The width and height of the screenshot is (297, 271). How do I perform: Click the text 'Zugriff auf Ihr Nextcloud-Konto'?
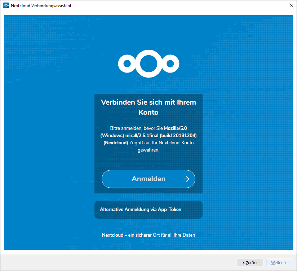pos(161,143)
